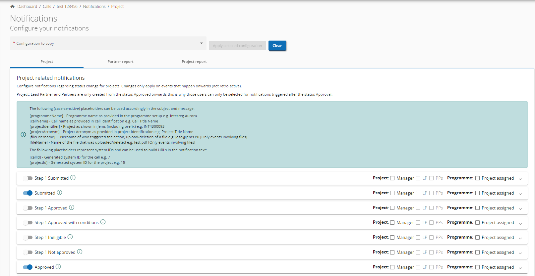Click the home icon in breadcrumb
This screenshot has height=276, width=535.
pos(13,7)
